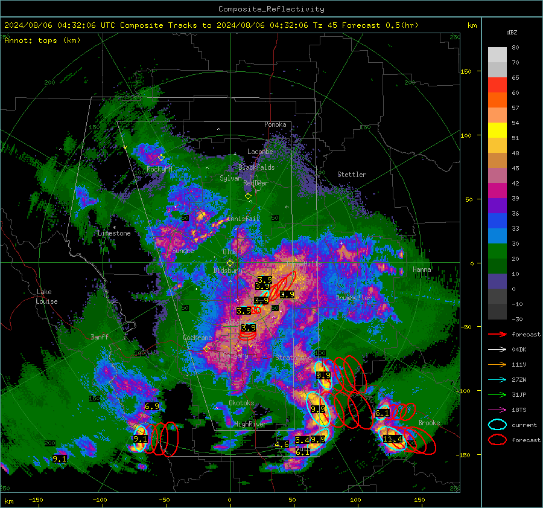The height and width of the screenshot is (508, 543).
Task: Click the Limestone location label
Action: click(114, 233)
